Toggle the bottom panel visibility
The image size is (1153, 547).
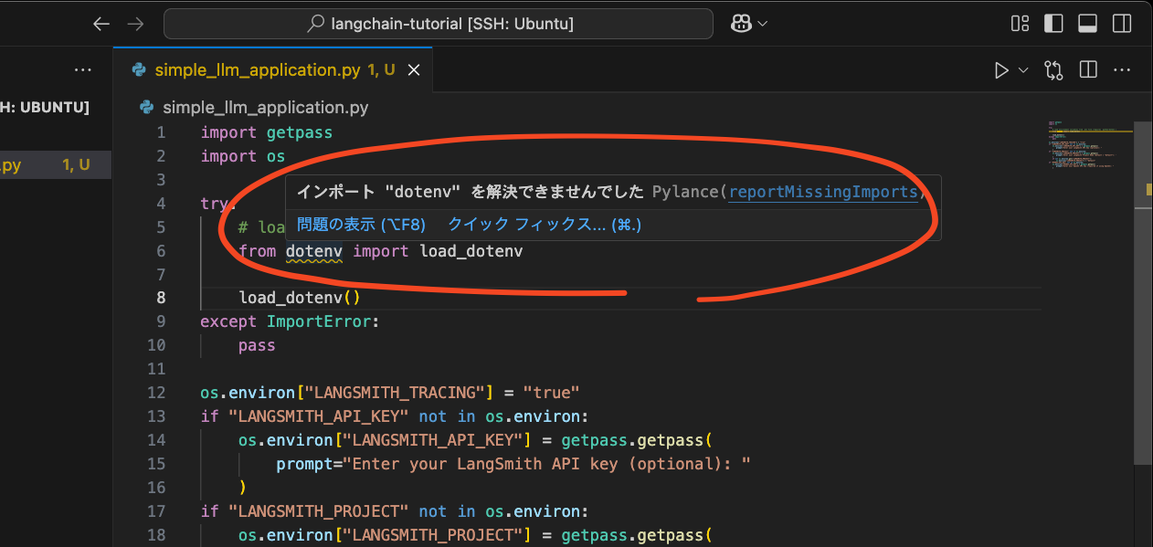tap(1087, 25)
